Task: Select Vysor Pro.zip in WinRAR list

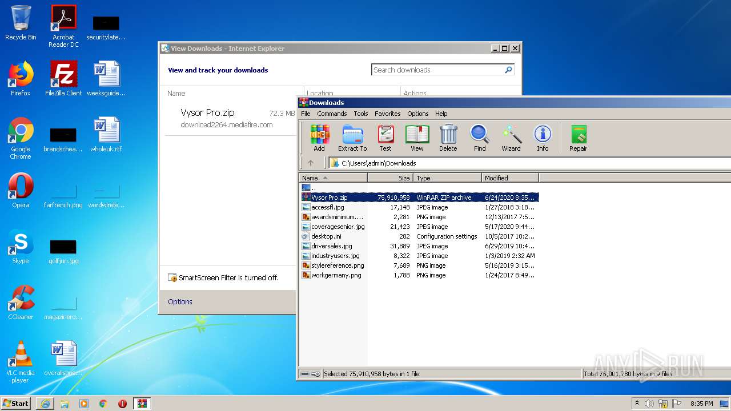Action: [419, 198]
